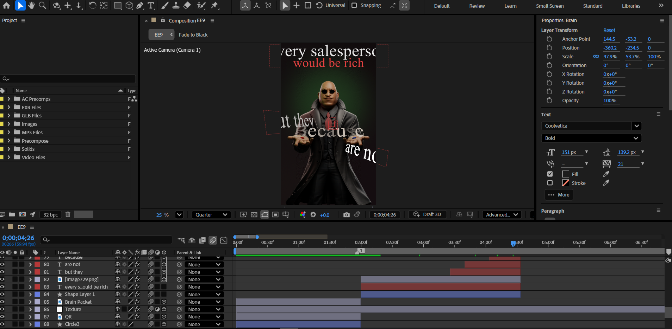Click Reset in Layer Transform
The image size is (672, 329).
[x=609, y=30]
